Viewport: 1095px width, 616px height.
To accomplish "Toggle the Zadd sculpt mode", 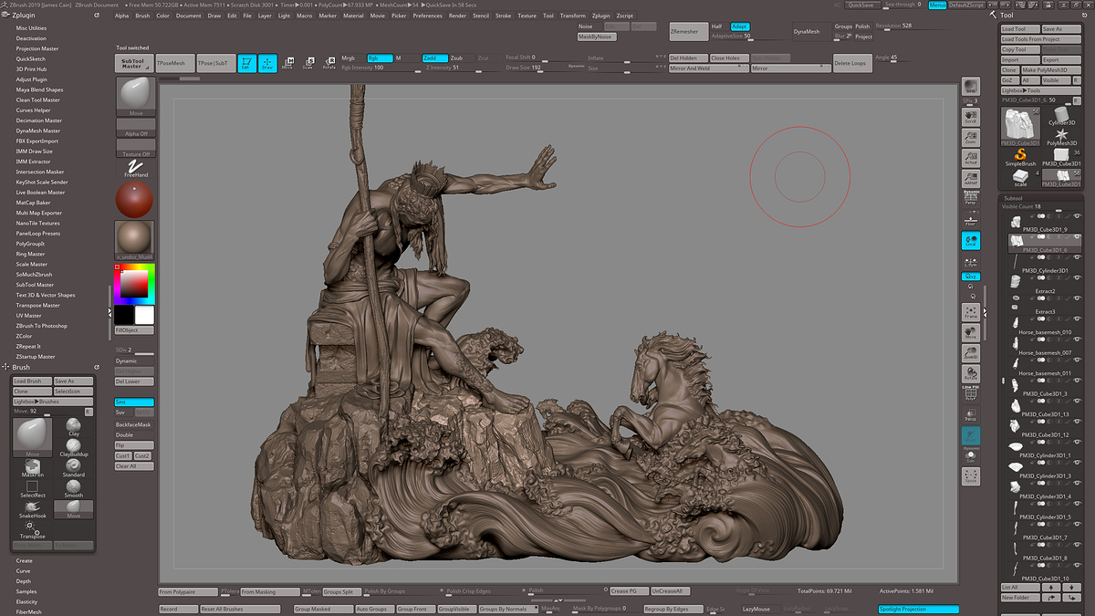I will pos(435,57).
